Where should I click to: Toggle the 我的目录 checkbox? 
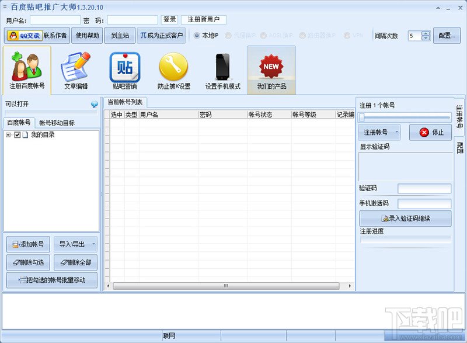18,135
